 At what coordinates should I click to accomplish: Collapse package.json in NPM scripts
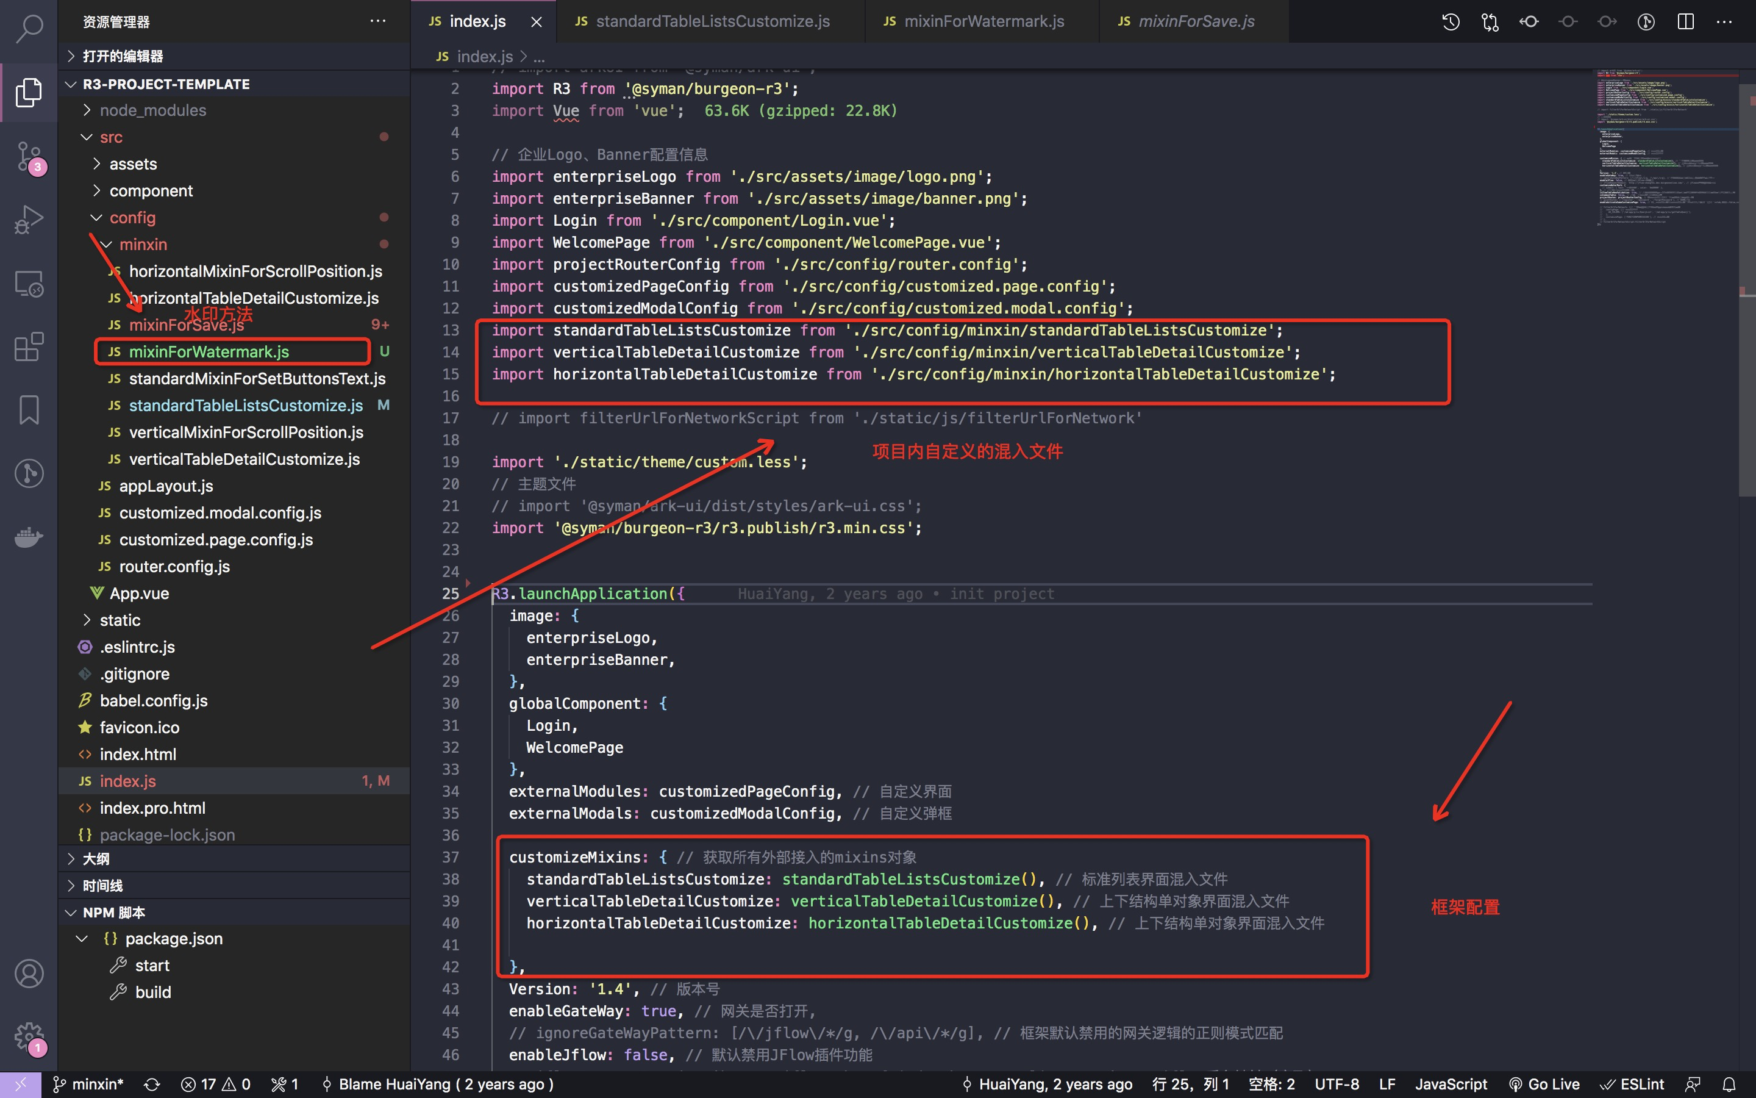coord(234,939)
